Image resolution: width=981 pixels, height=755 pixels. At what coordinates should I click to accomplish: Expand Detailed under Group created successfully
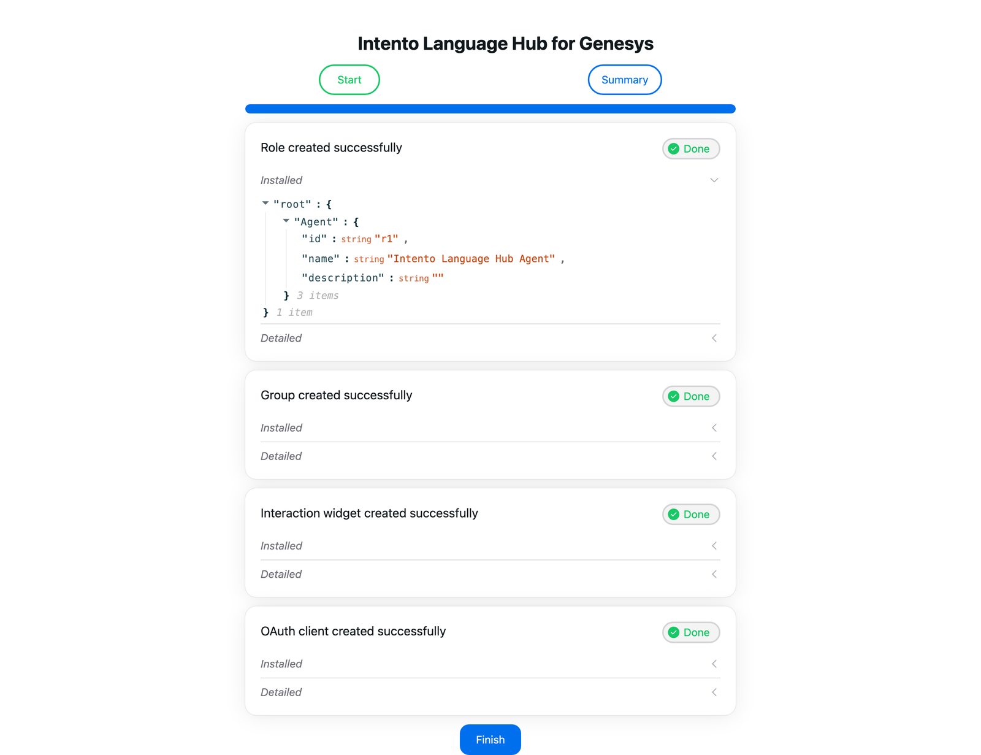tap(490, 456)
